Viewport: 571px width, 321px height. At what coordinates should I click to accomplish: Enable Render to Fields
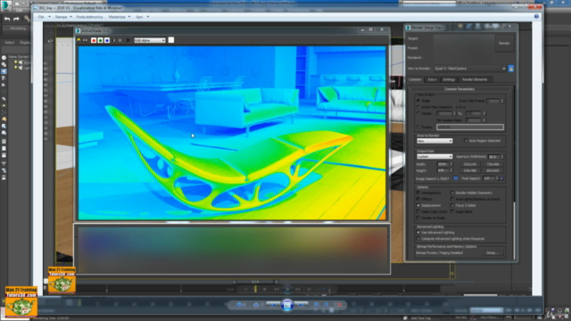tap(418, 218)
